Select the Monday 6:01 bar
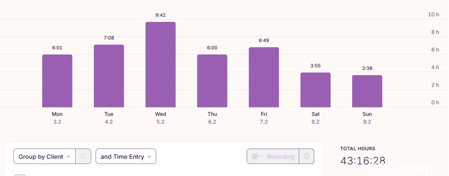This screenshot has height=176, width=449. tap(57, 81)
